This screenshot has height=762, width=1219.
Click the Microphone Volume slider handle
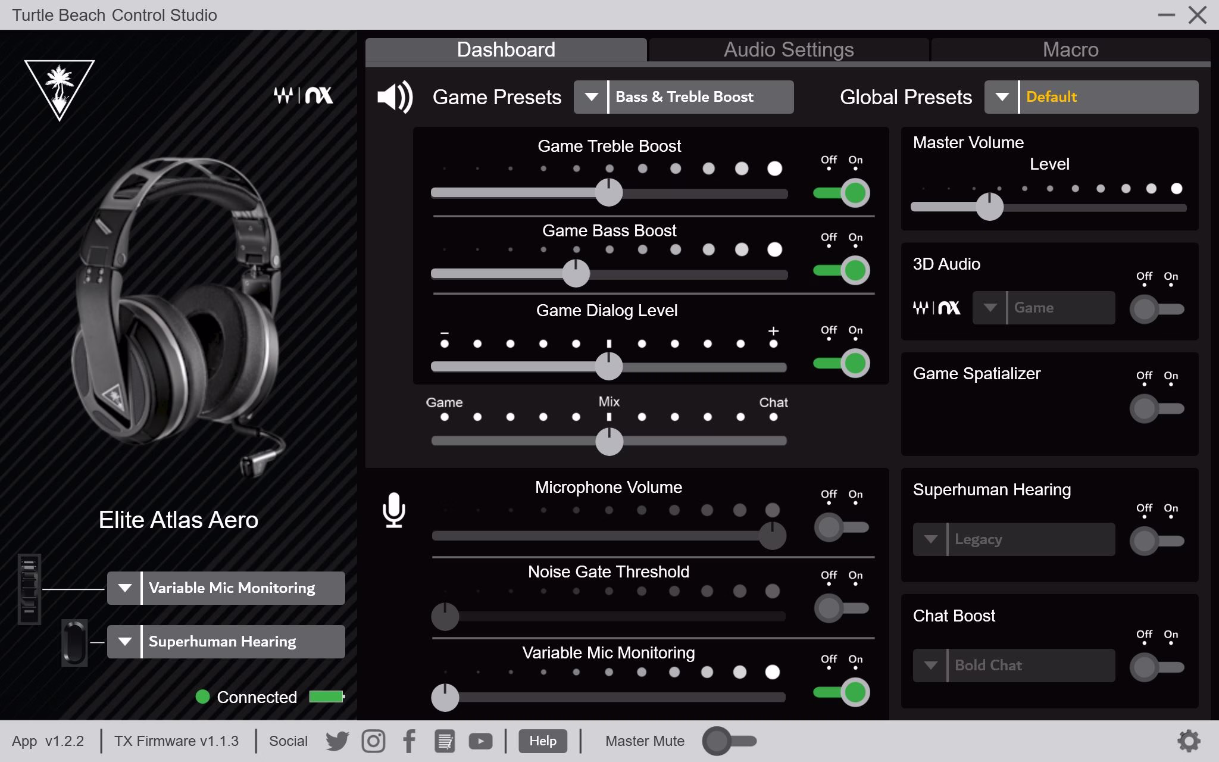click(773, 536)
